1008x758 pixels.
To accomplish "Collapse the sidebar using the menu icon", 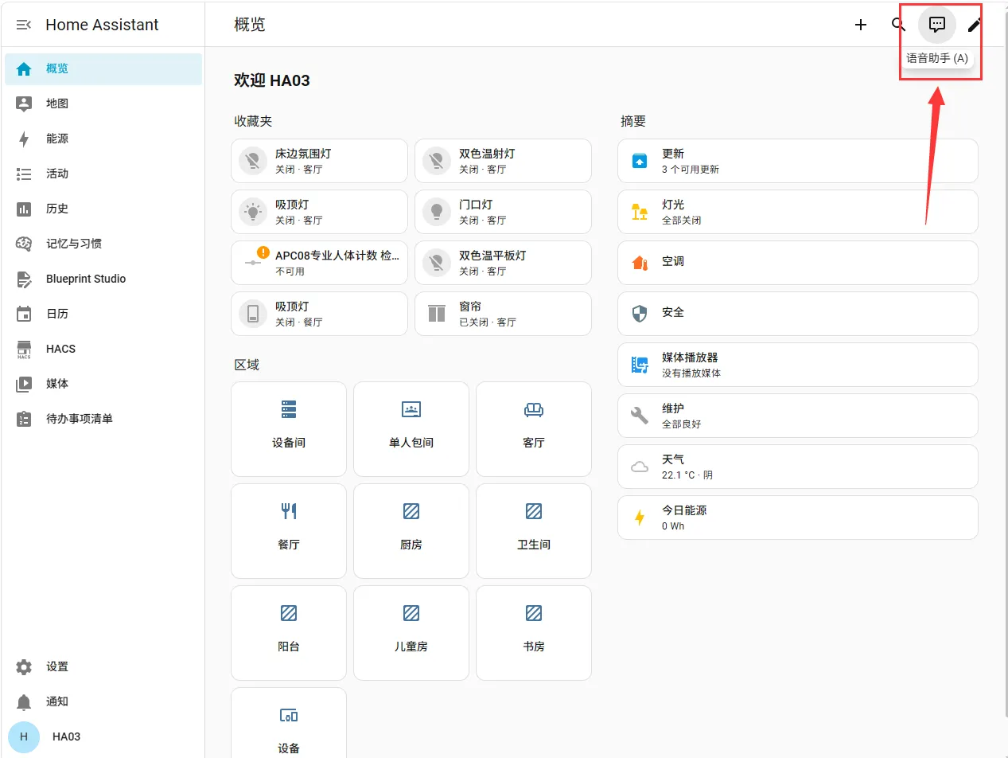I will coord(24,25).
